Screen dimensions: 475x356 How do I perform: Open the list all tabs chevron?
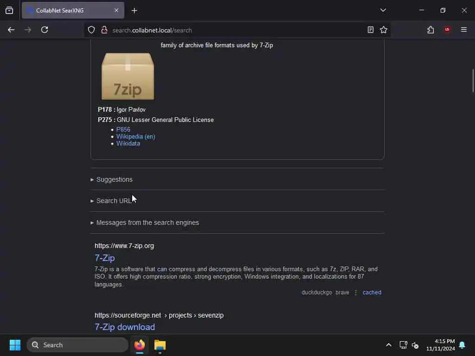[383, 10]
